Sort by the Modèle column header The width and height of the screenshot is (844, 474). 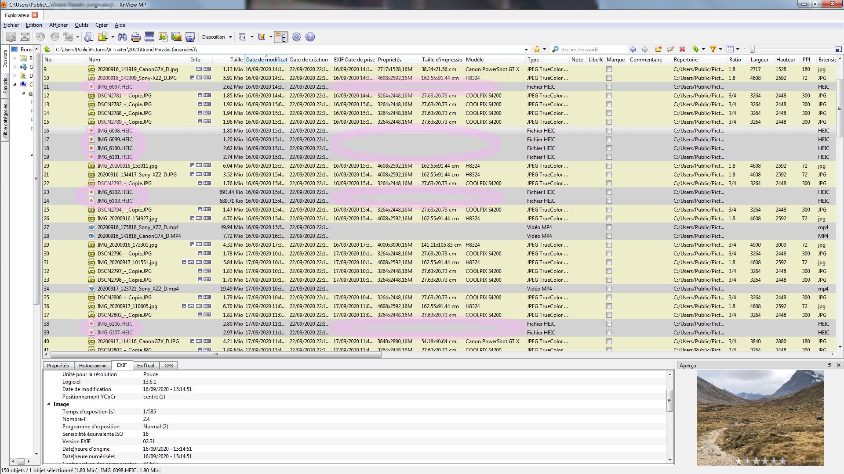point(475,60)
